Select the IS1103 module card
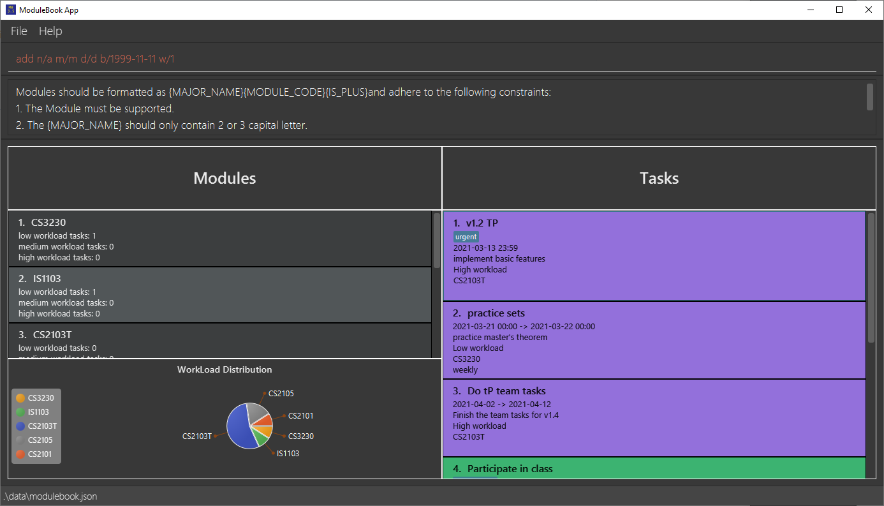 click(220, 295)
